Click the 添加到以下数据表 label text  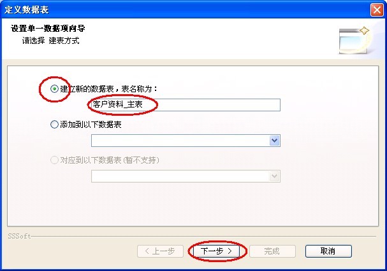click(x=91, y=125)
